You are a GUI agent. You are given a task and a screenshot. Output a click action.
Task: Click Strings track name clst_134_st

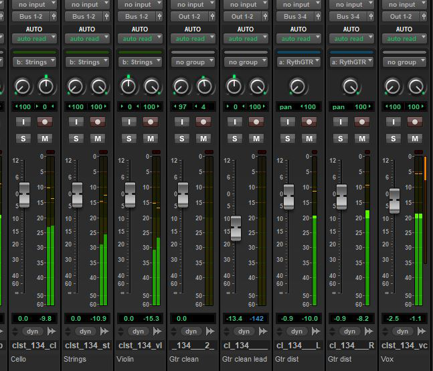click(87, 346)
